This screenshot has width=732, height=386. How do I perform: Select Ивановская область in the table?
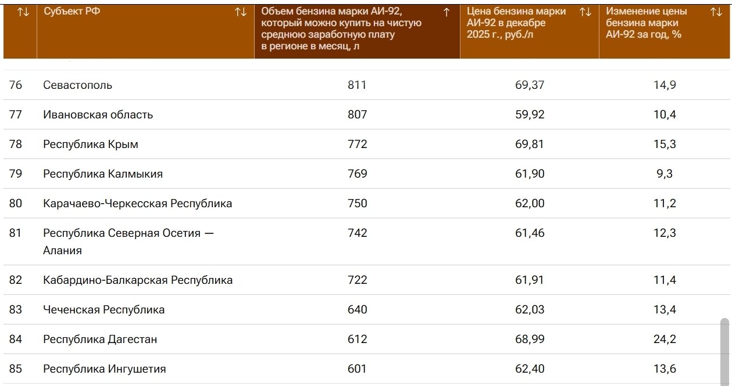pos(98,115)
